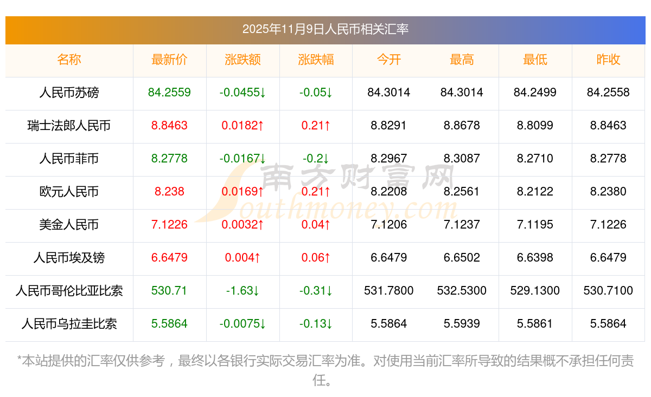Select the 最低 column header
Image resolution: width=651 pixels, height=397 pixels.
tap(535, 60)
